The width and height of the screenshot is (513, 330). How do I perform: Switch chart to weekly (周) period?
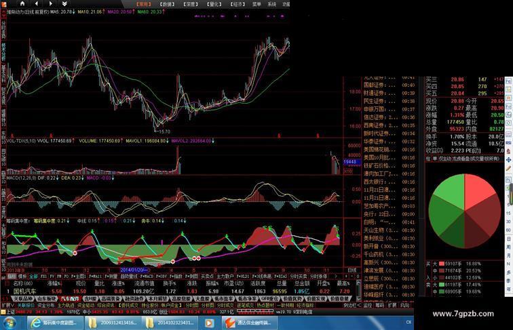[x=508, y=247]
